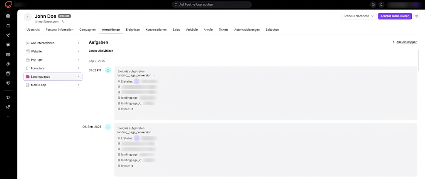Expand the Alle Interactionen chevron
The width and height of the screenshot is (425, 179).
click(78, 43)
